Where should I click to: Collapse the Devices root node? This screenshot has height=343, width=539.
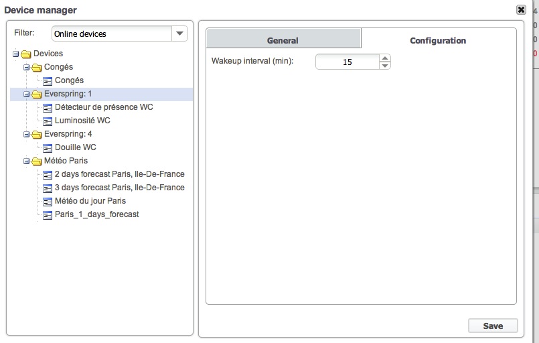[x=16, y=54]
